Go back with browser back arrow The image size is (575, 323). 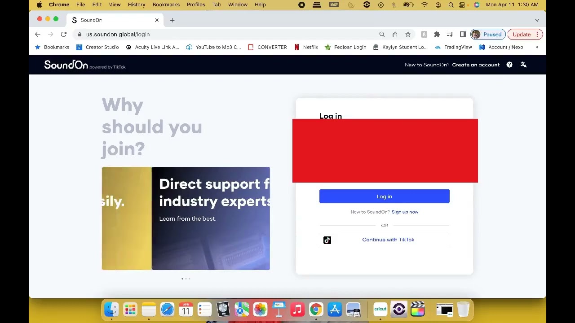coord(38,35)
